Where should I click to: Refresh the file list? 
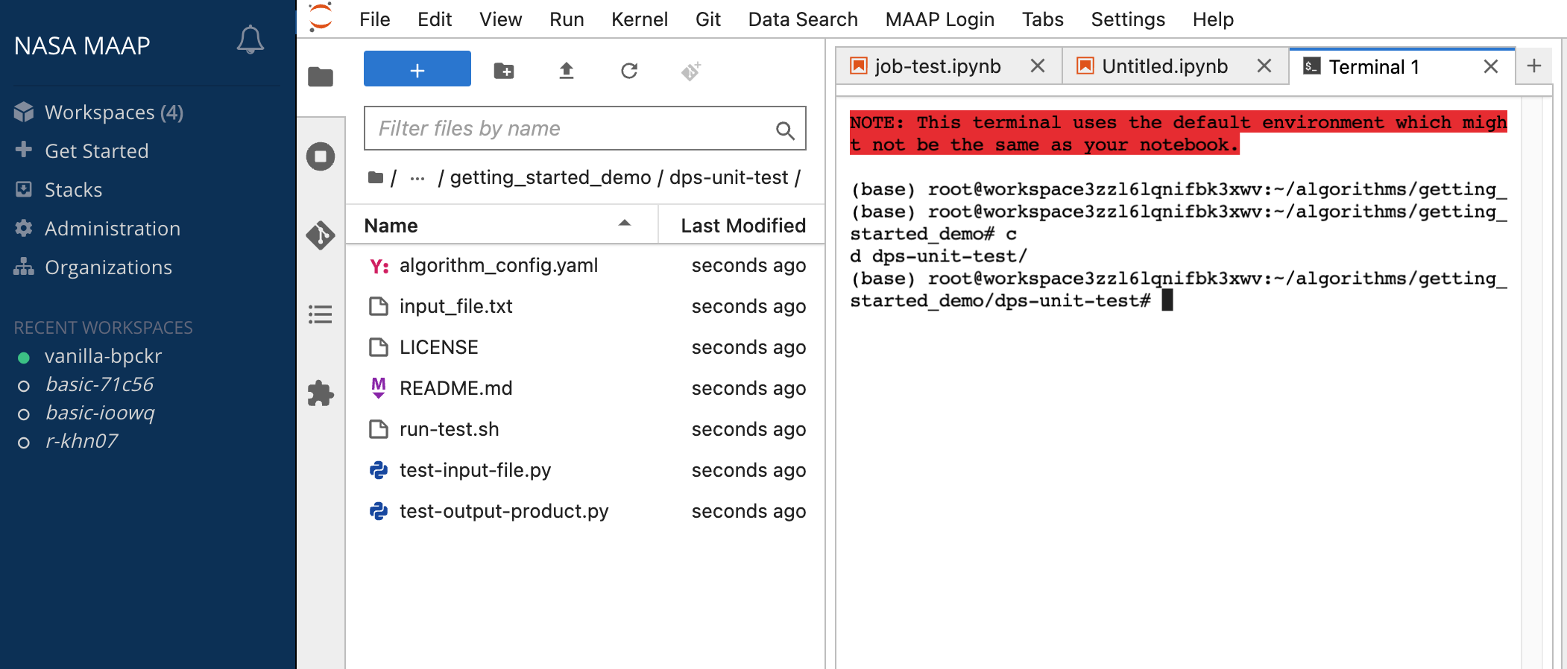click(x=629, y=71)
